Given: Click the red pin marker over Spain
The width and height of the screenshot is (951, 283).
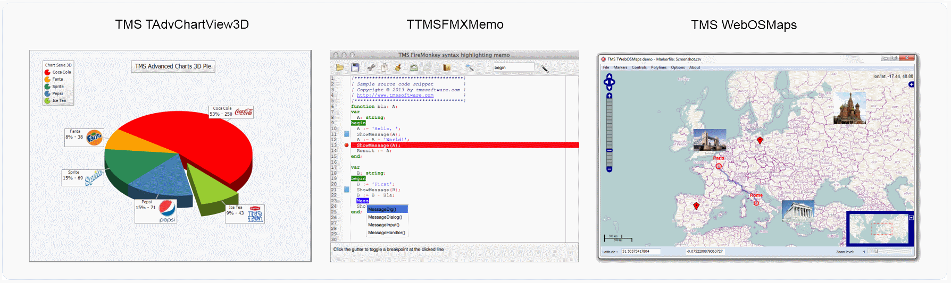Looking at the screenshot, I should click(x=696, y=206).
